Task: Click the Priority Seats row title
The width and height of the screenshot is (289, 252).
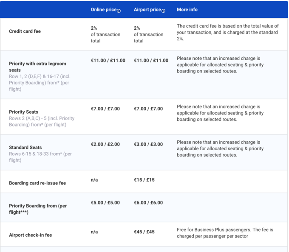Action: click(23, 112)
